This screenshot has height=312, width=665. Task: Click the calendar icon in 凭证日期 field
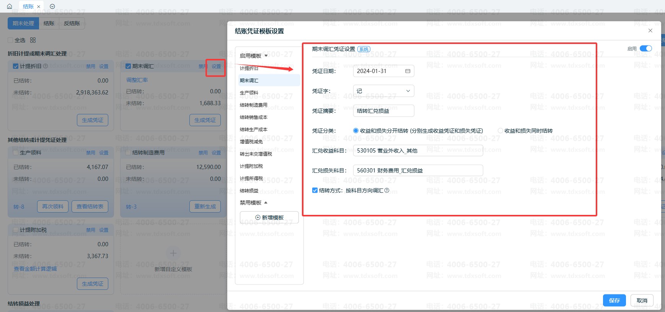[407, 71]
